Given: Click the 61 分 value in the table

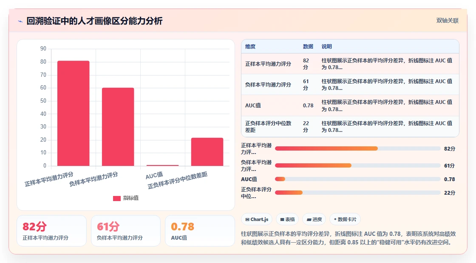Looking at the screenshot, I should pos(306,85).
